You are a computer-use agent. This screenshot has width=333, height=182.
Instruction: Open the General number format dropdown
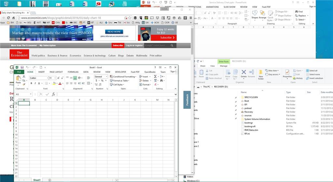pos(106,77)
